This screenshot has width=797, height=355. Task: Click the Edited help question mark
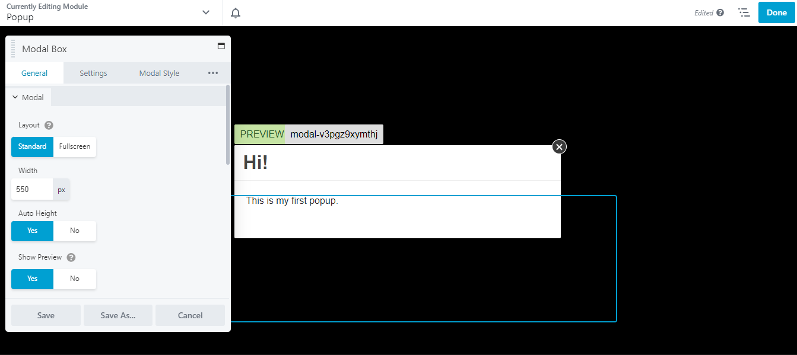tap(720, 12)
